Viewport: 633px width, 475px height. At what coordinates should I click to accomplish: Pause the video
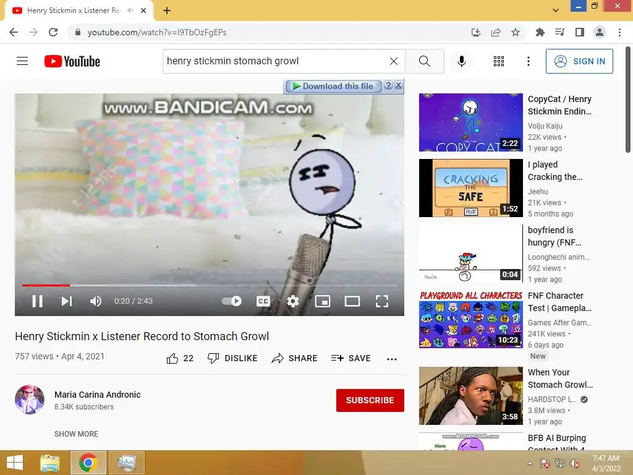37,301
